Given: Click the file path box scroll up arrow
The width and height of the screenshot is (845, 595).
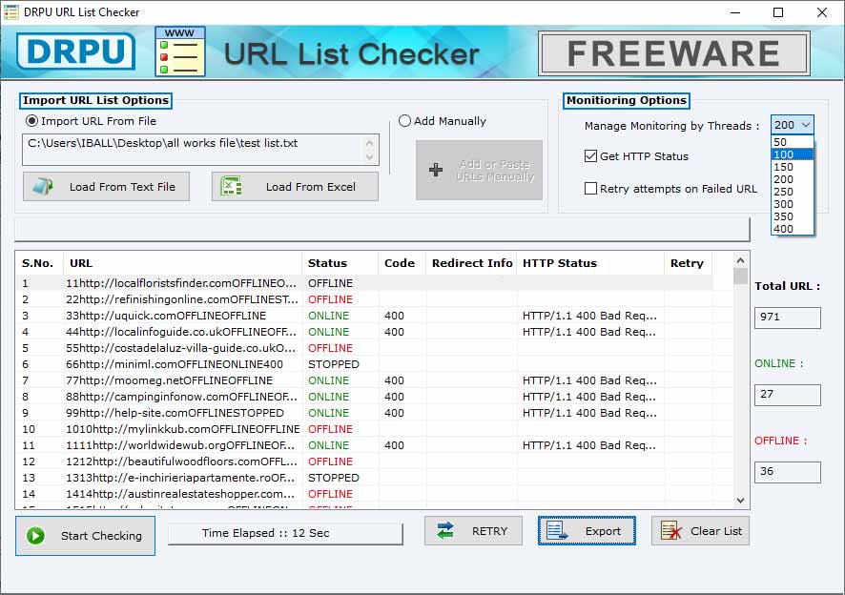Looking at the screenshot, I should [369, 143].
